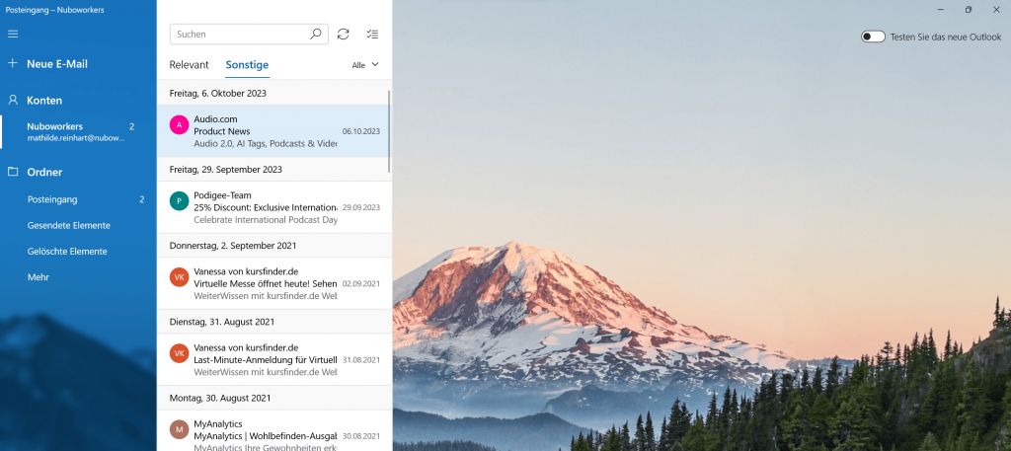Click the M avatar of MyAnalytics
Viewport: 1011px width, 451px height.
coord(180,429)
